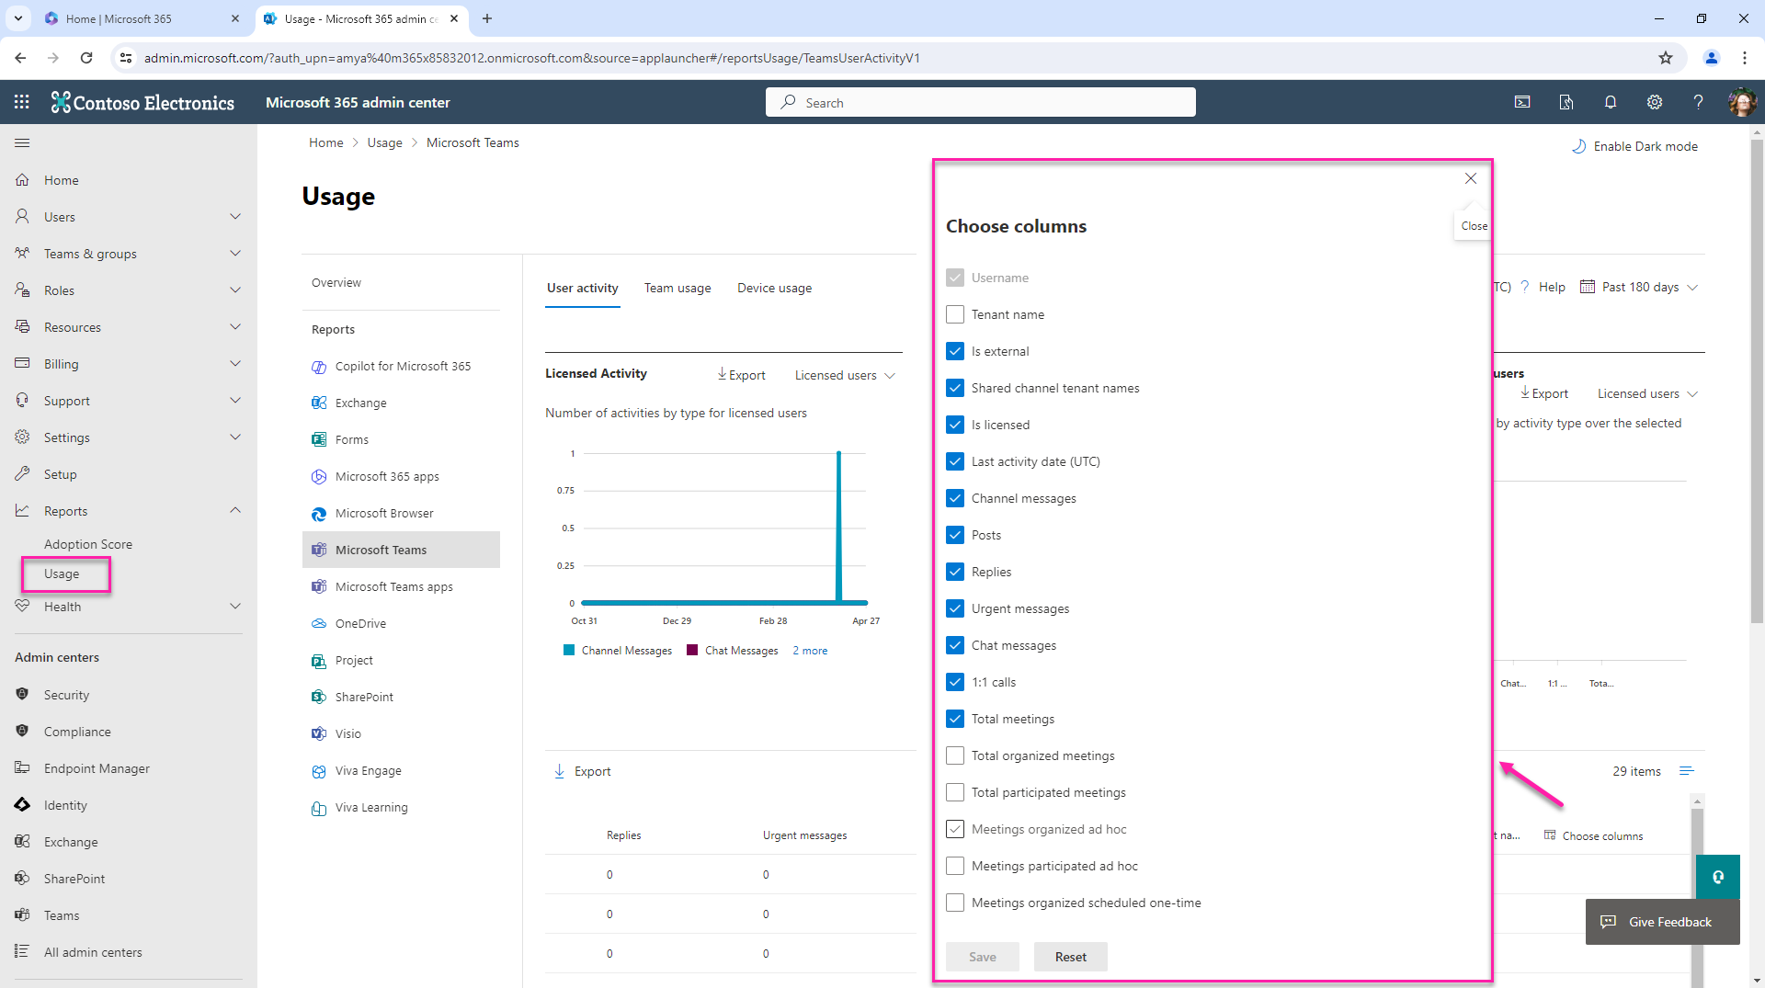The image size is (1765, 988).
Task: Click the what's new document icon in header
Action: 1566,102
